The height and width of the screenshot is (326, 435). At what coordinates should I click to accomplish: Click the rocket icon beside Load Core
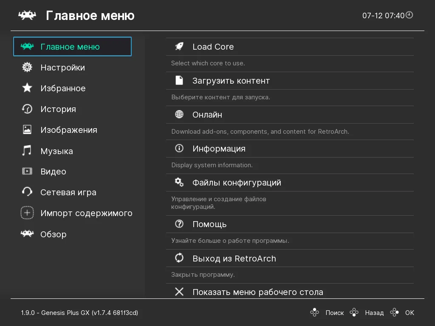179,47
